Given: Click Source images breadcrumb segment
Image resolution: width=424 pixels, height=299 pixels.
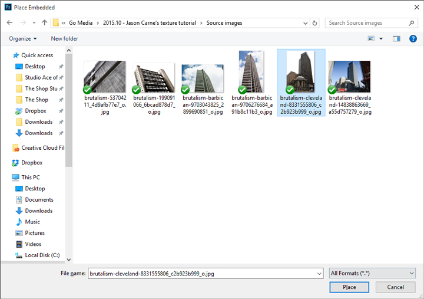Looking at the screenshot, I should pos(224,23).
